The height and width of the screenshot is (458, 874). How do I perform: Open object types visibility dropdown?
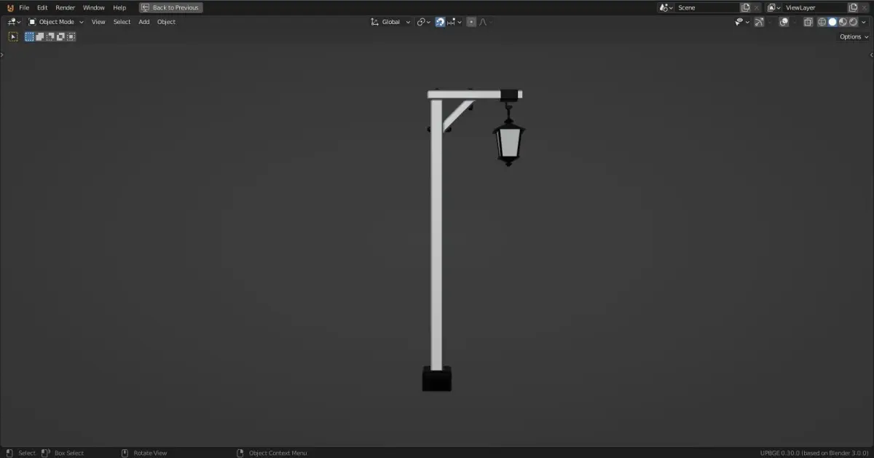[x=741, y=22]
